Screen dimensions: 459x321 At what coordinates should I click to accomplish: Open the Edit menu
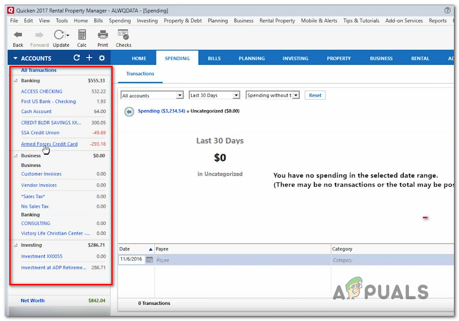pos(28,20)
